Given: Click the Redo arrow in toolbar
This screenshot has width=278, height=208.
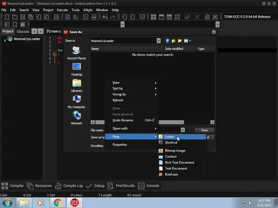Looking at the screenshot, I should (x=113, y=17).
